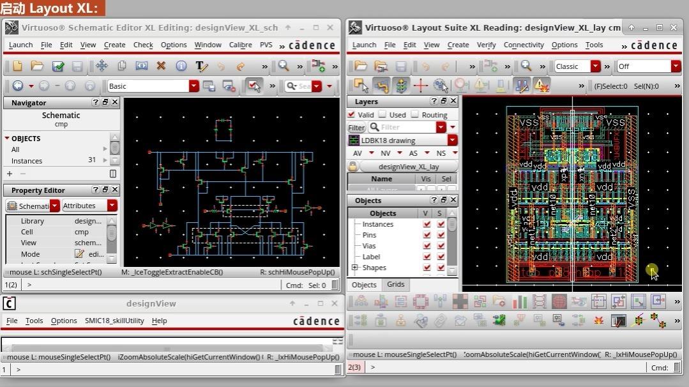This screenshot has width=689, height=387.
Task: Switch to the Objects tab
Action: pyautogui.click(x=364, y=285)
